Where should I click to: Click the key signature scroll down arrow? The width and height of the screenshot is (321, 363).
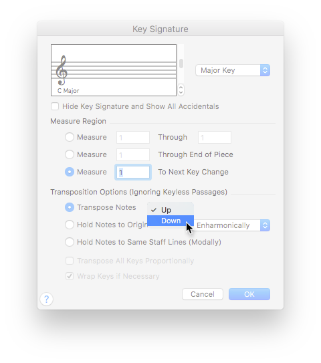pos(181,93)
